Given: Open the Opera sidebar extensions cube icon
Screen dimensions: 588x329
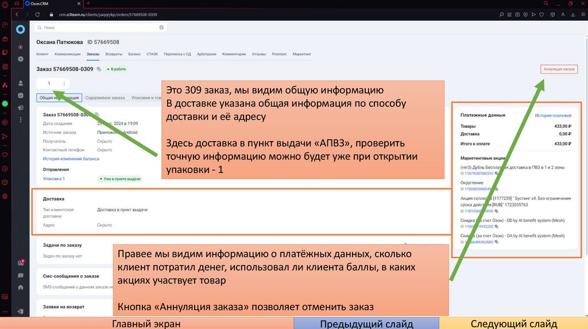Looking at the screenshot, I should [x=5, y=182].
